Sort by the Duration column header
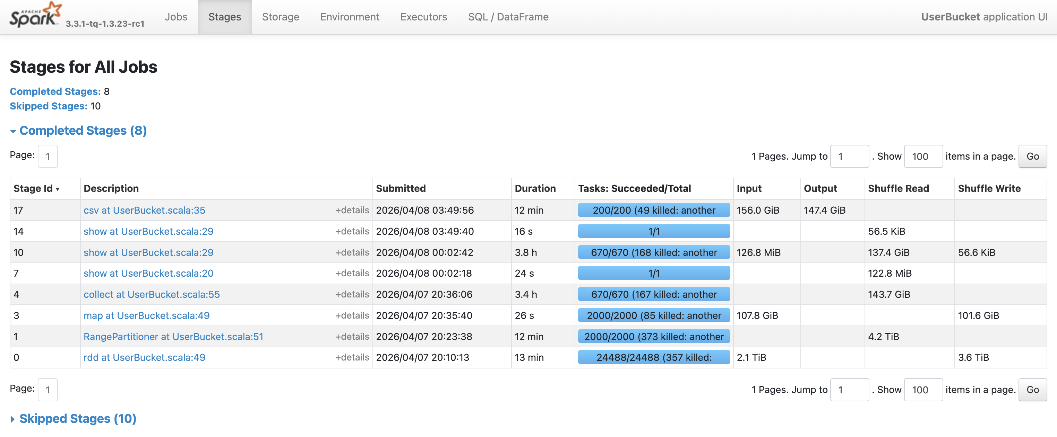 point(535,188)
